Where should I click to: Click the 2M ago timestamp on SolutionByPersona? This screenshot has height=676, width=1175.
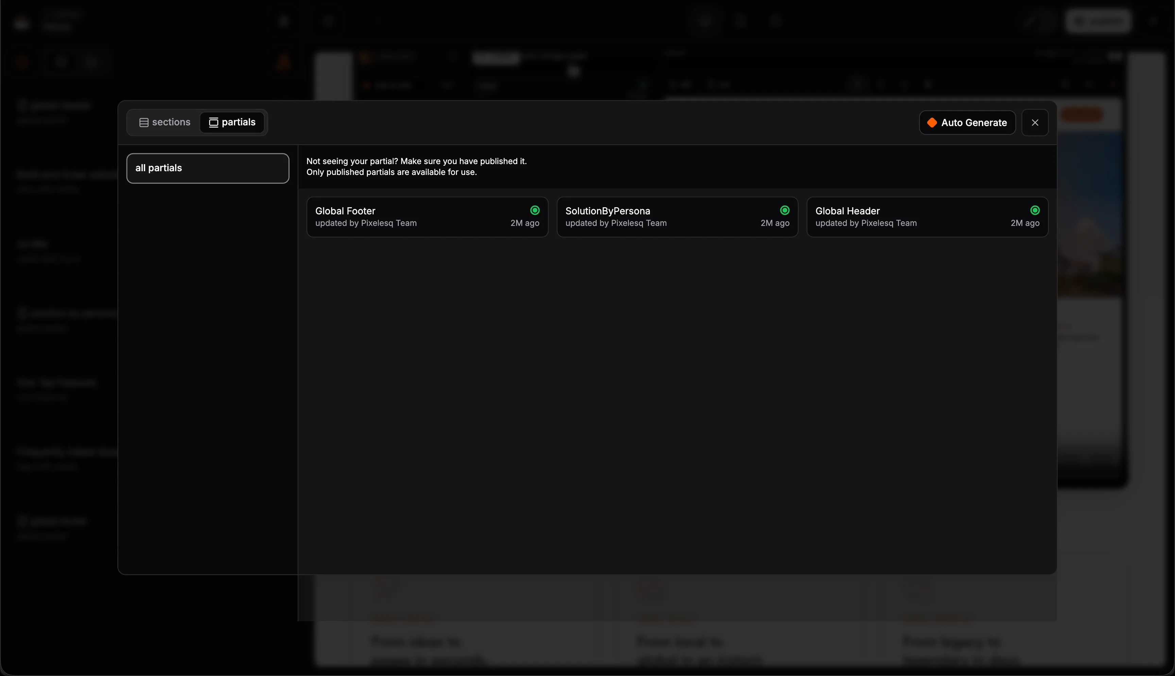(x=774, y=223)
